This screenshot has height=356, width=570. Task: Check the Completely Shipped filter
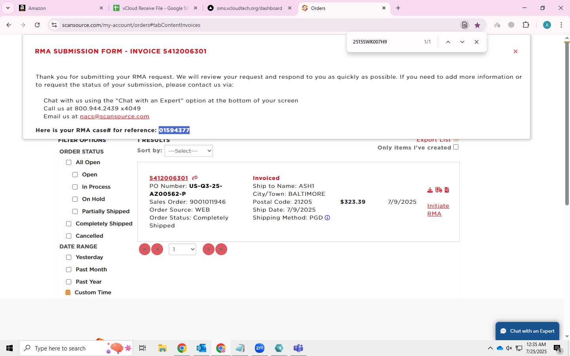click(69, 223)
